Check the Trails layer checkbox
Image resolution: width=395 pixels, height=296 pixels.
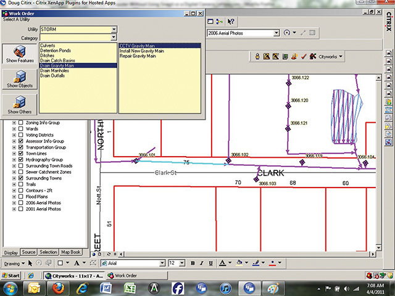[x=21, y=184]
